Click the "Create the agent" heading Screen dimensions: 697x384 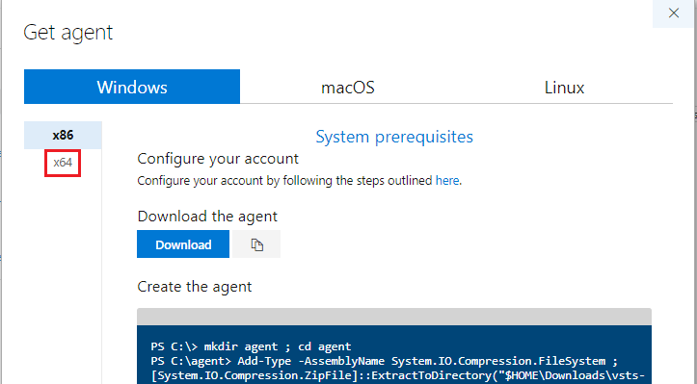[194, 287]
